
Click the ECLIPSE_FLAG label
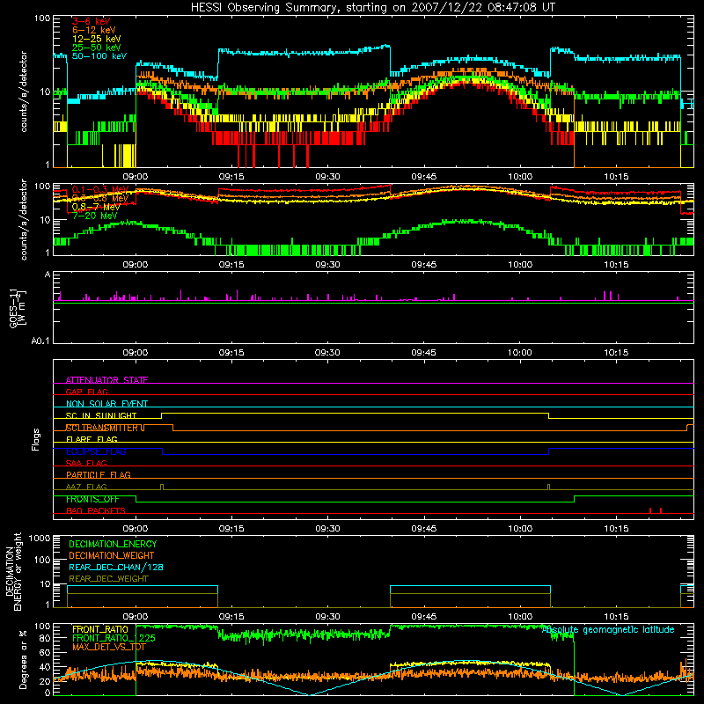pos(96,451)
